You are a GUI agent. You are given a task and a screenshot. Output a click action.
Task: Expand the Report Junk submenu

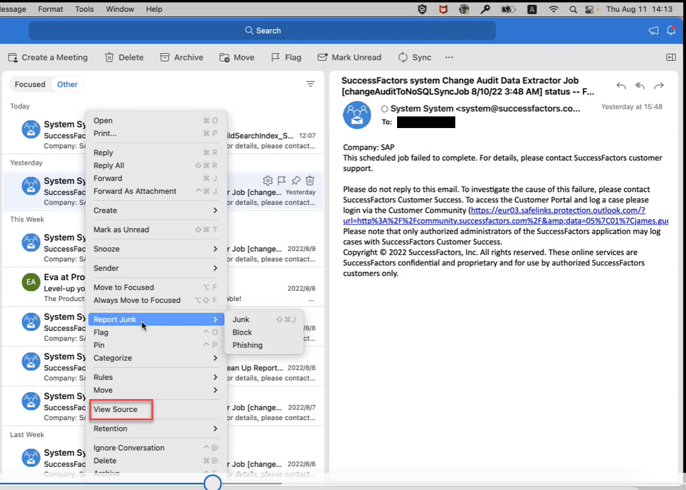tap(155, 319)
